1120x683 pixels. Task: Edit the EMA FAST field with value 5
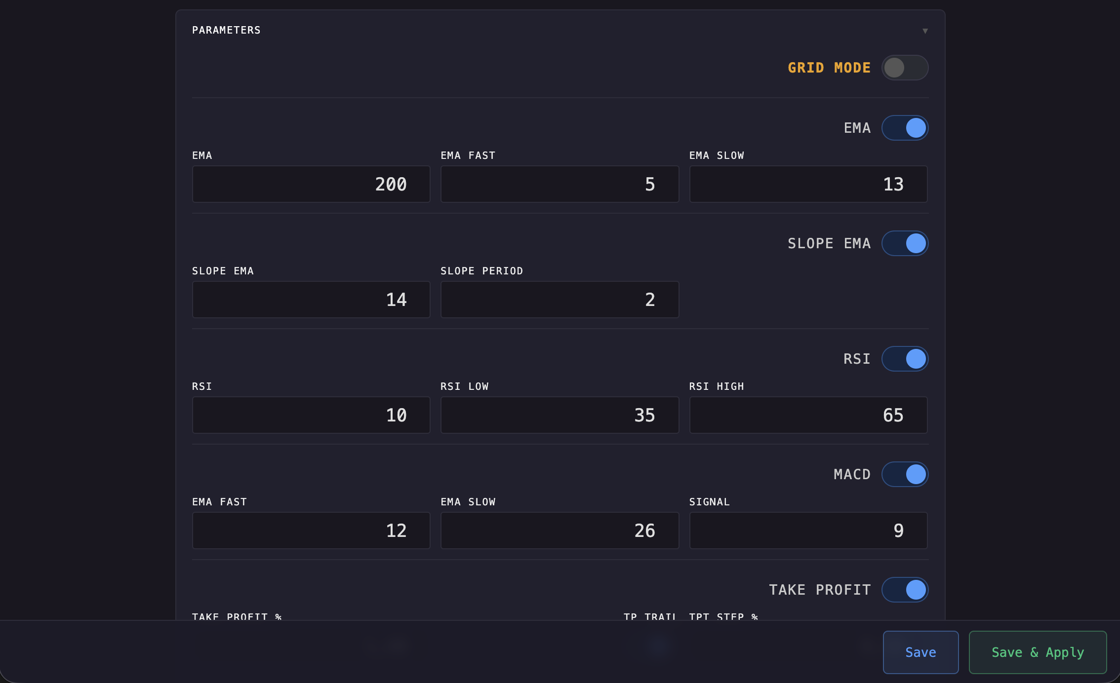560,184
